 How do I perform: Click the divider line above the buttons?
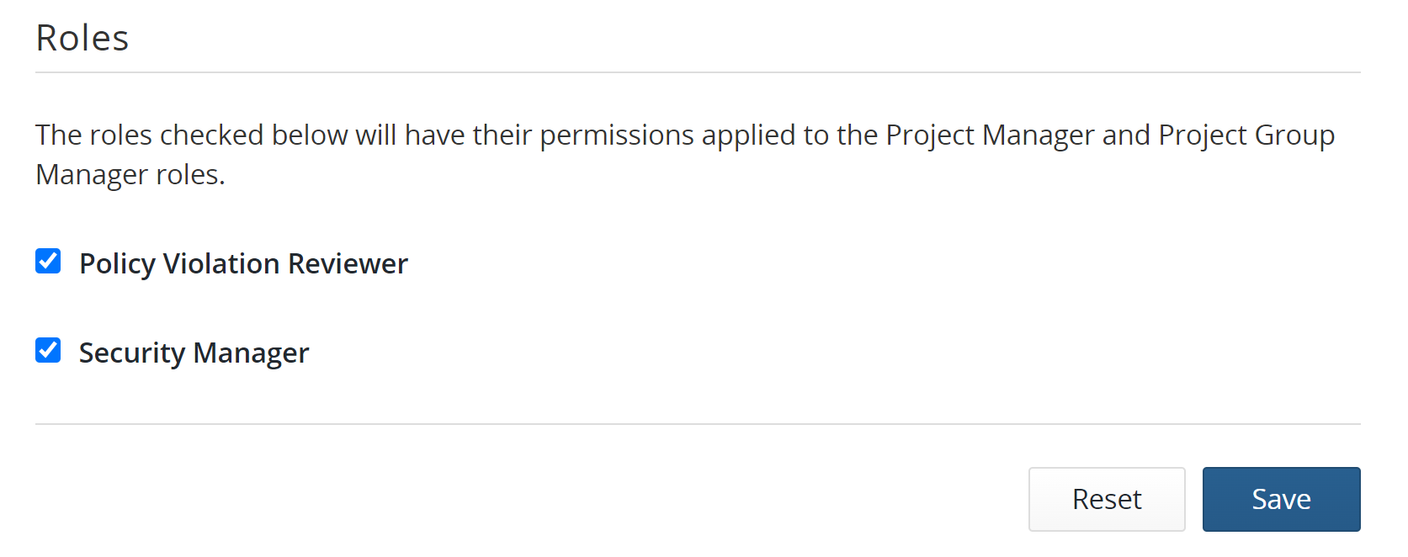coord(698,424)
